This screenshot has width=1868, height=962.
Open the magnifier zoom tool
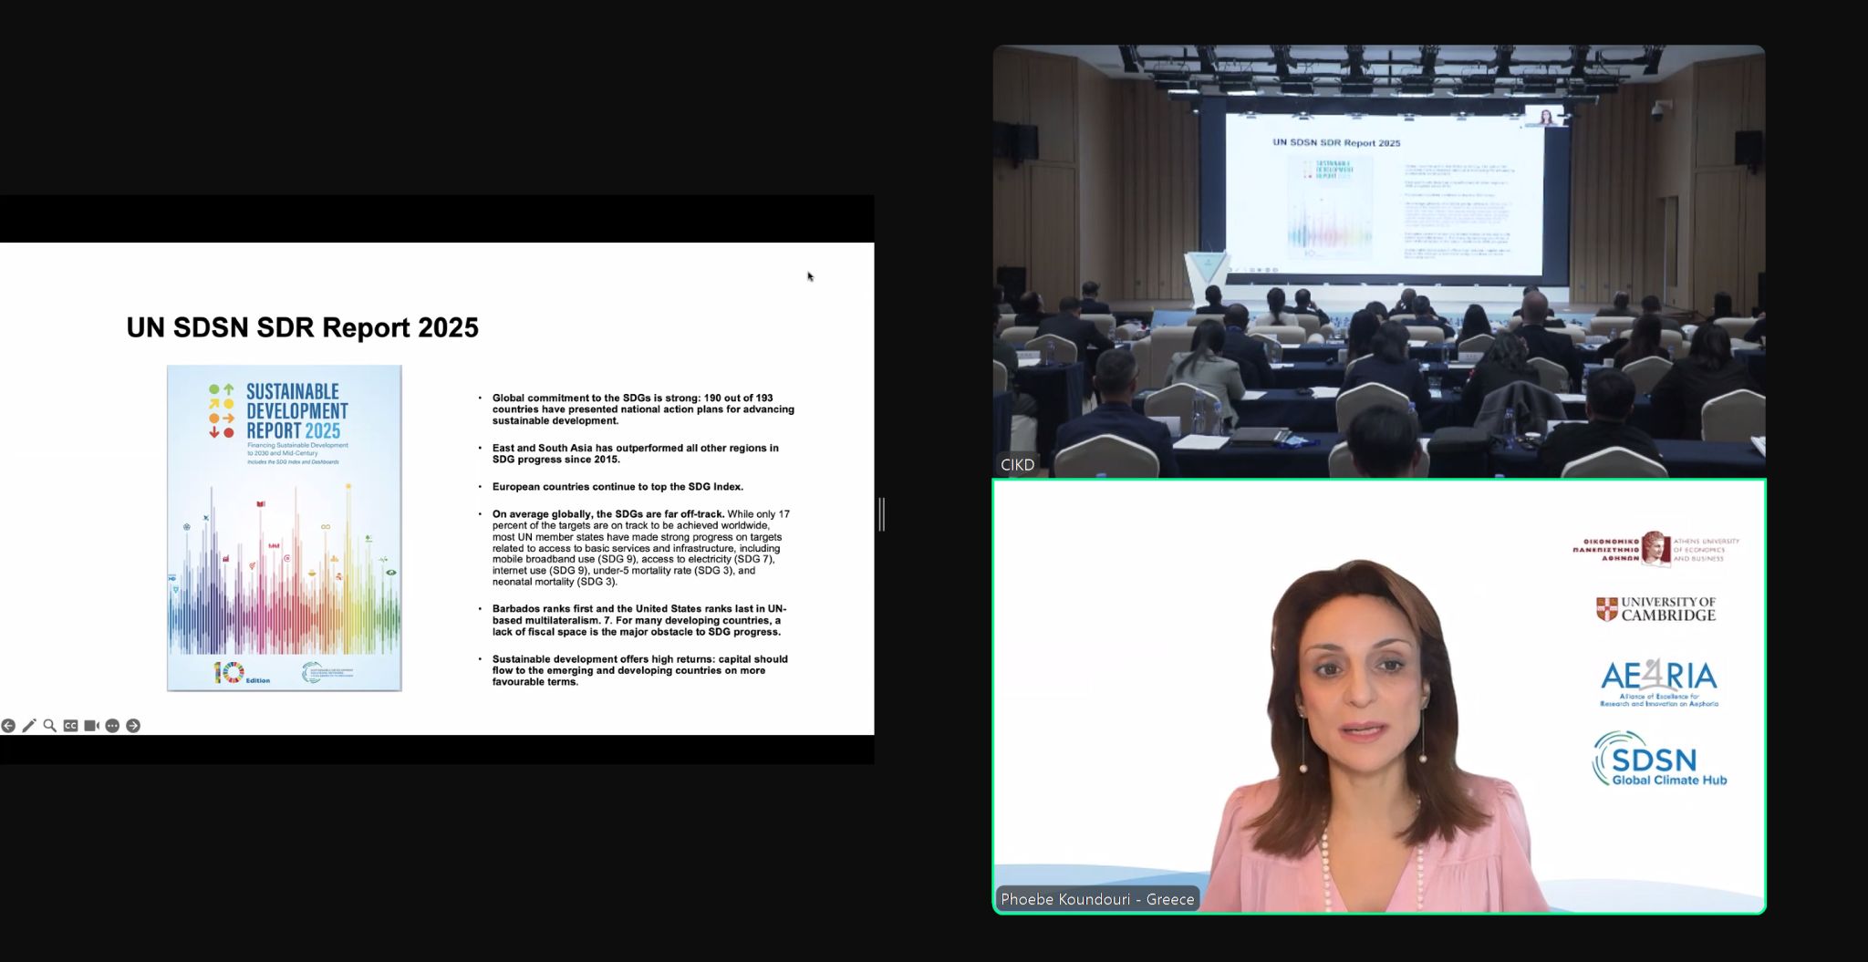pos(50,726)
